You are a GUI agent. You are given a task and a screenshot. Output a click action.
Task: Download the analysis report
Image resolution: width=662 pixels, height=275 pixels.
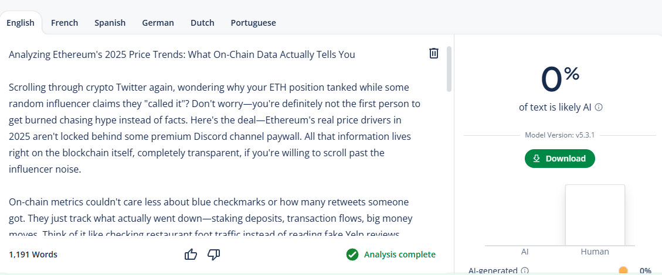[x=560, y=159]
